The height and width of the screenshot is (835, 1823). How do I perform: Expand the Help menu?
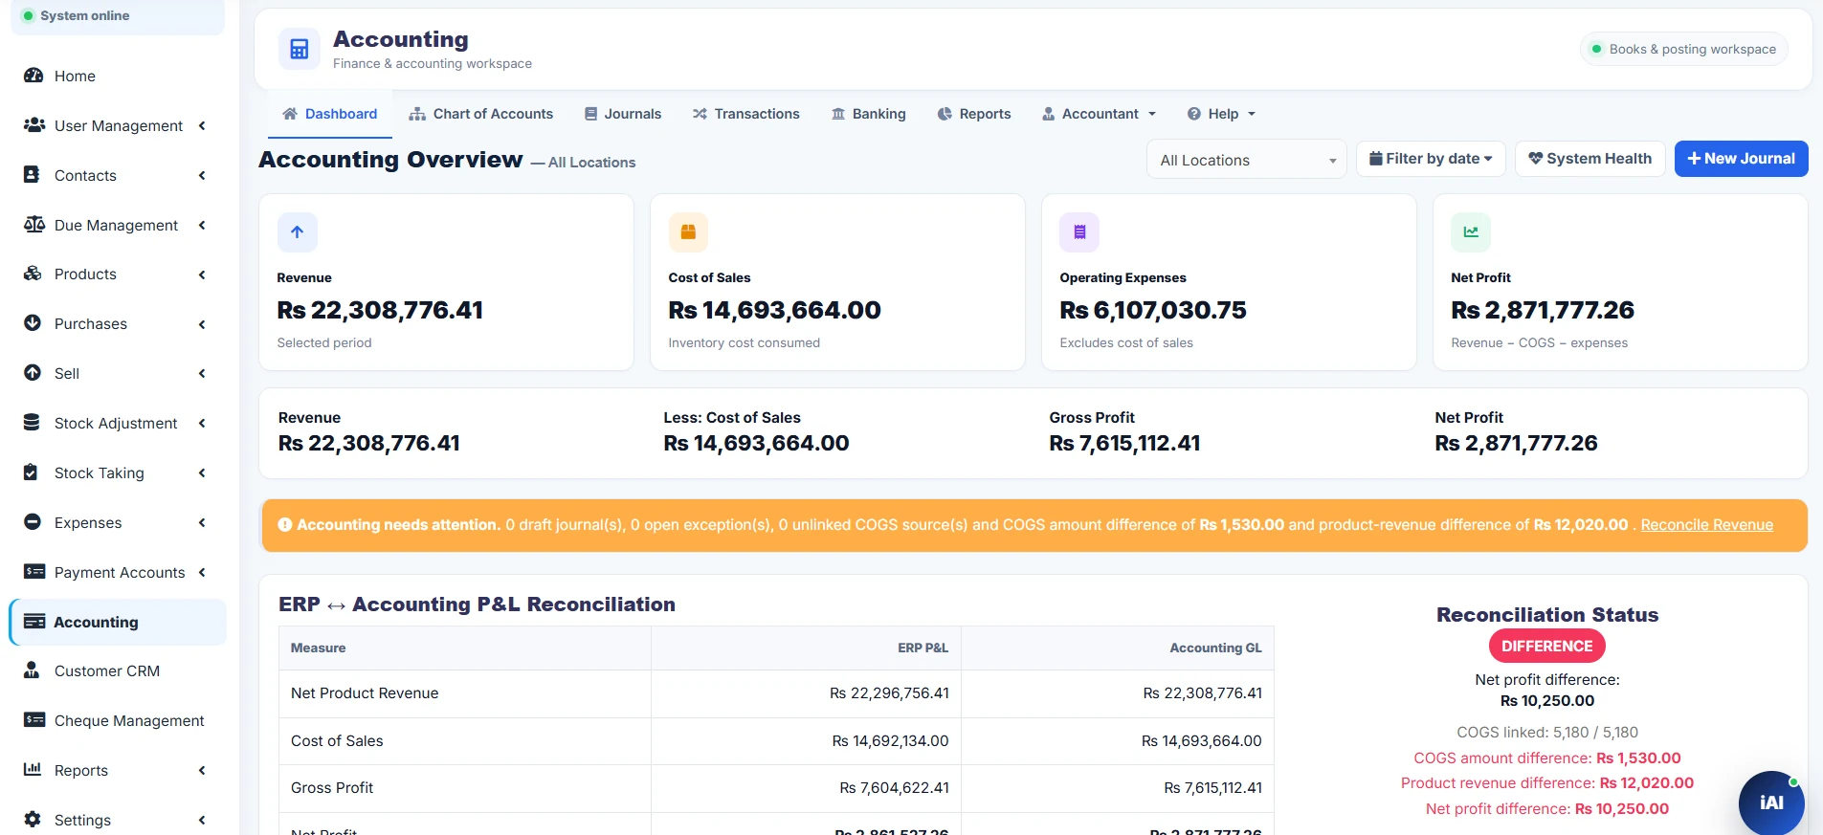[1221, 114]
